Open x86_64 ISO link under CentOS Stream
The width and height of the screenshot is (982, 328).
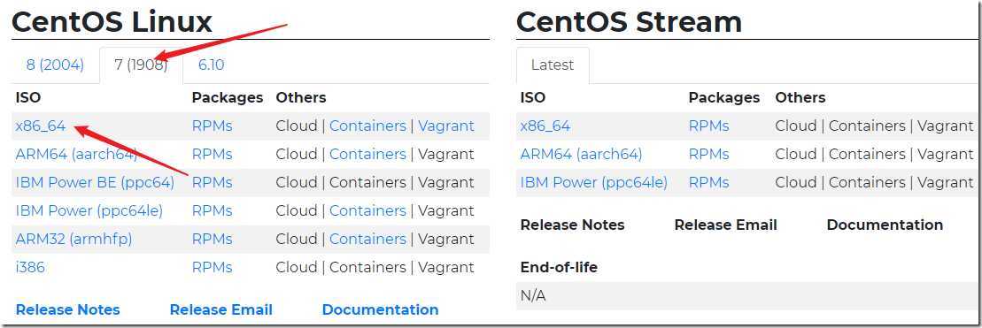pos(545,126)
